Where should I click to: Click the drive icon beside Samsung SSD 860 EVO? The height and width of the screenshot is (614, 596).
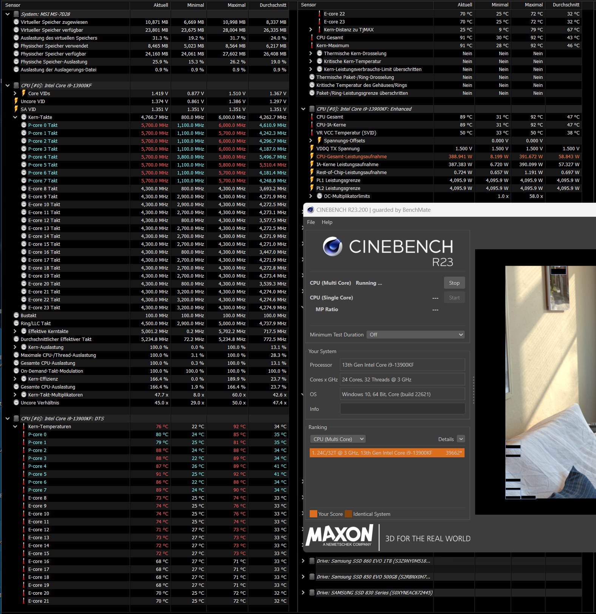312,561
